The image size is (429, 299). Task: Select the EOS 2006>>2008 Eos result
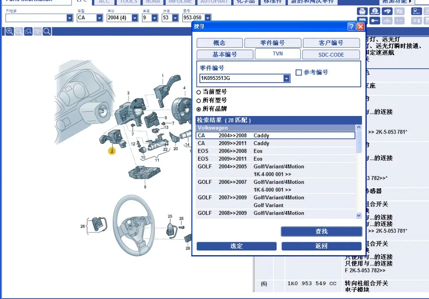275,151
